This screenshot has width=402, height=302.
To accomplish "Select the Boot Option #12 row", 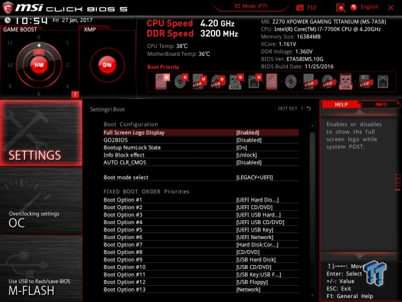I will 201,282.
